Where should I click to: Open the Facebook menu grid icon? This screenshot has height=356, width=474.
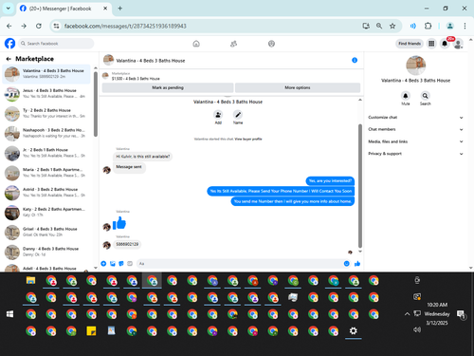pyautogui.click(x=431, y=44)
